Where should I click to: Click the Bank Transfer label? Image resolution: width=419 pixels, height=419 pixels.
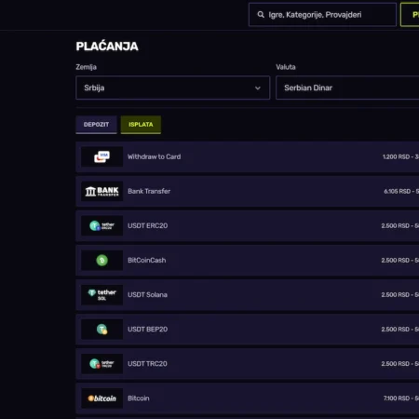click(149, 191)
